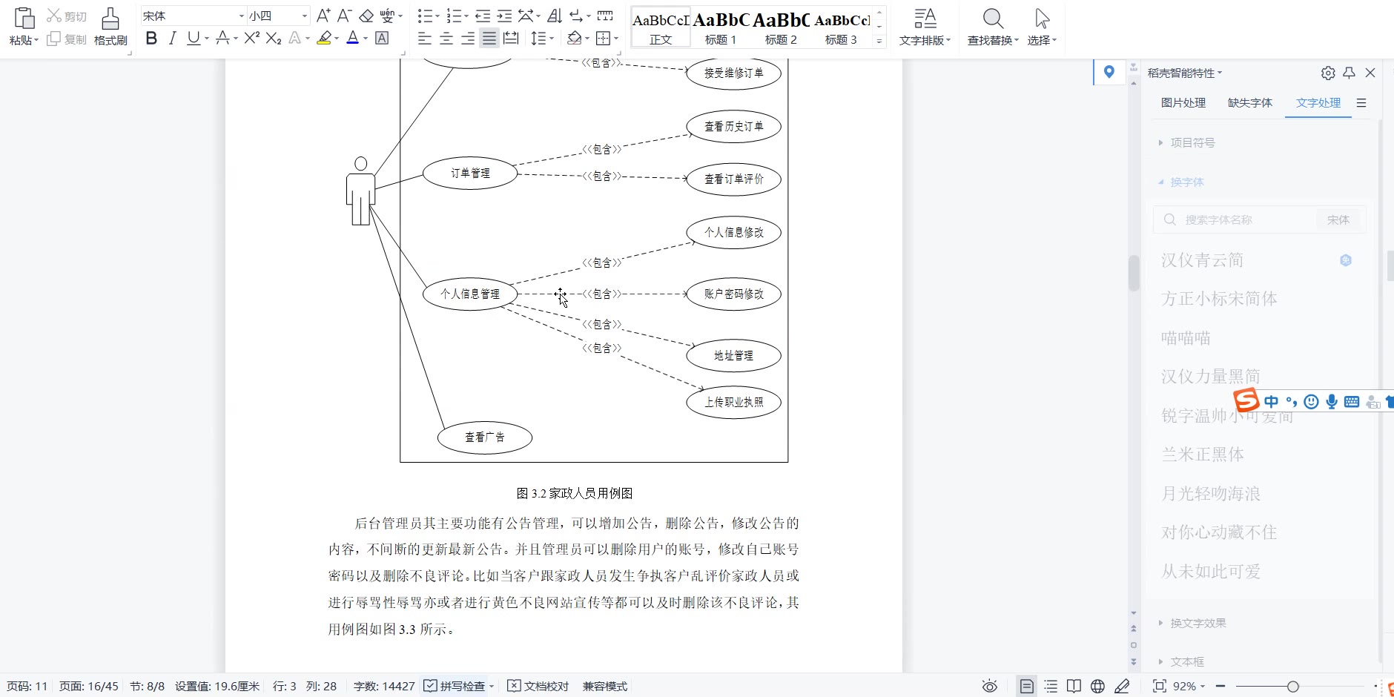Viewport: 1394px width, 697px height.
Task: Apply the 正文 style
Action: pyautogui.click(x=661, y=27)
